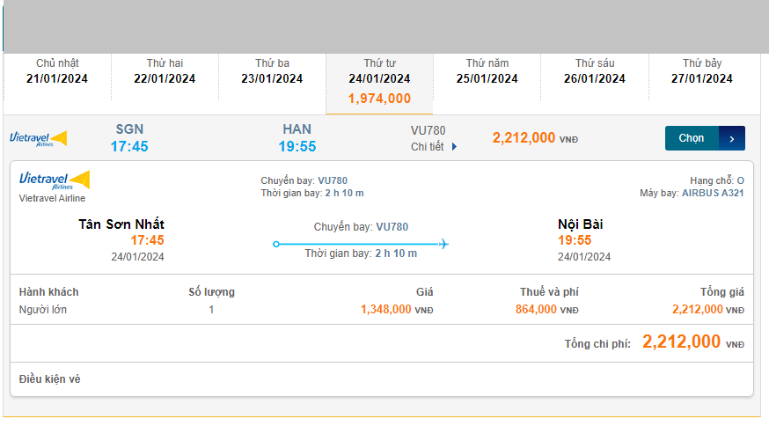The image size is (769, 426).
Task: Choose Thứ sáu 26/01/2024 date tab
Action: (595, 71)
